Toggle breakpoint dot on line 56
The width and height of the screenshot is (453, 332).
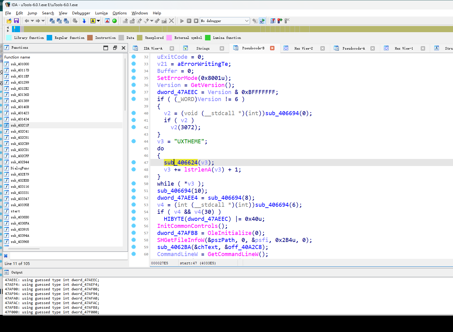tap(134, 226)
